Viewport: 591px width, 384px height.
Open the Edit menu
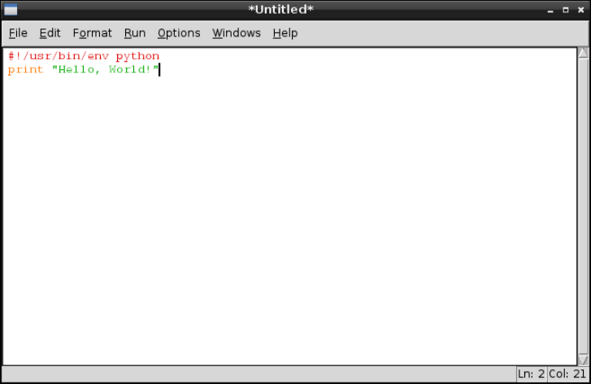50,33
